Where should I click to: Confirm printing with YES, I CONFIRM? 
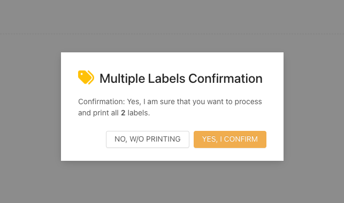(230, 139)
